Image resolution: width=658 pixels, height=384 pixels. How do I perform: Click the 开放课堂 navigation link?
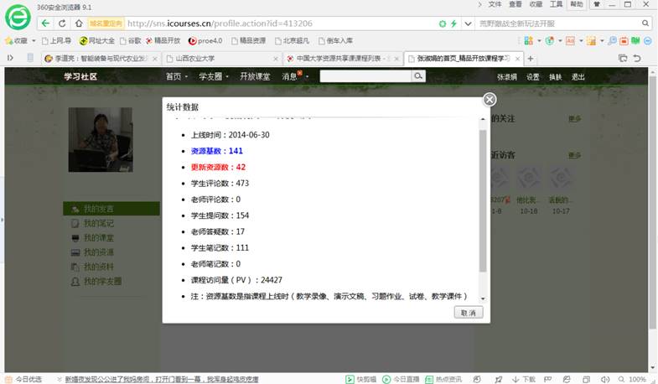(254, 76)
